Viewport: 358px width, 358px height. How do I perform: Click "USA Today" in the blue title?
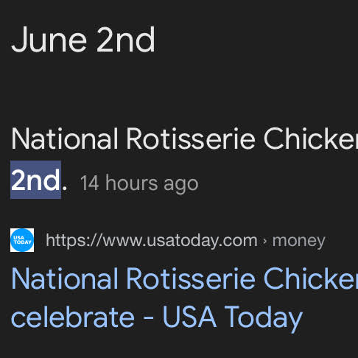[x=232, y=317]
